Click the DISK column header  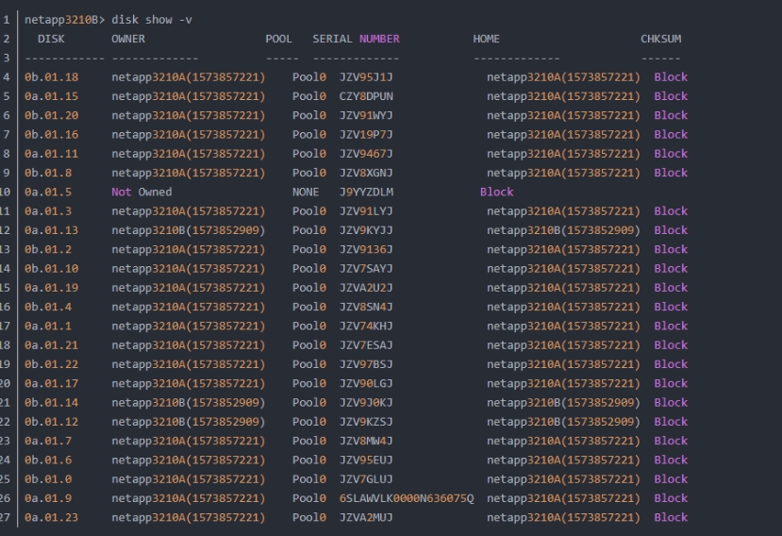click(51, 39)
